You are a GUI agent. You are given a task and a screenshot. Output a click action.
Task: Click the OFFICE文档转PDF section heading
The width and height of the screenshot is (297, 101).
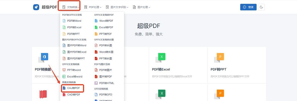[x=104, y=15]
